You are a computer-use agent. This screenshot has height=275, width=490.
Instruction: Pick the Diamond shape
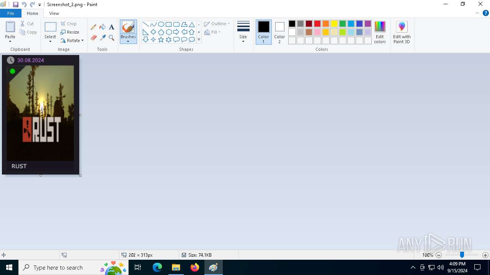tap(154, 32)
